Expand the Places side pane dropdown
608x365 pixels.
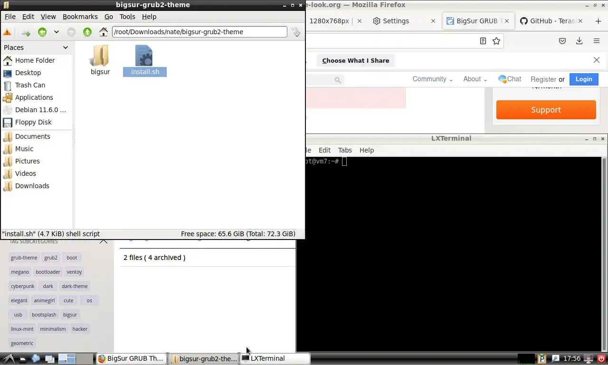tap(66, 48)
